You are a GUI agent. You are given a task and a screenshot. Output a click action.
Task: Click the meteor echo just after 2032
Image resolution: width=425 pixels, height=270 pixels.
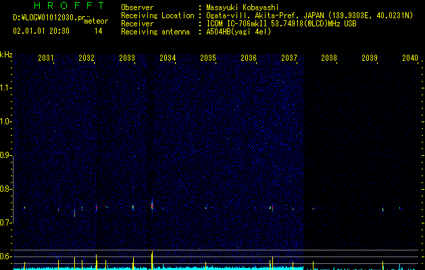tap(96, 207)
